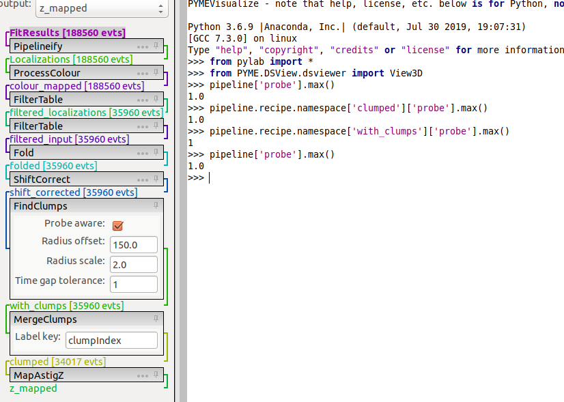Select the z_mapped datasource label
The height and width of the screenshot is (402, 564).
33,388
